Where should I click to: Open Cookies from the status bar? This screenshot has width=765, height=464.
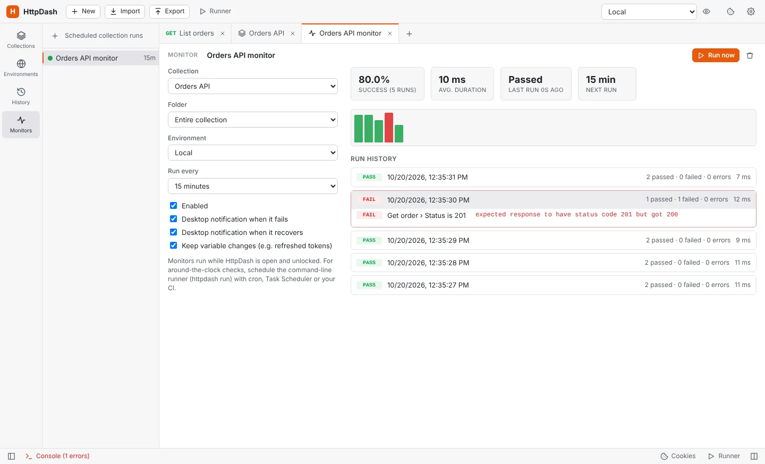click(x=678, y=456)
